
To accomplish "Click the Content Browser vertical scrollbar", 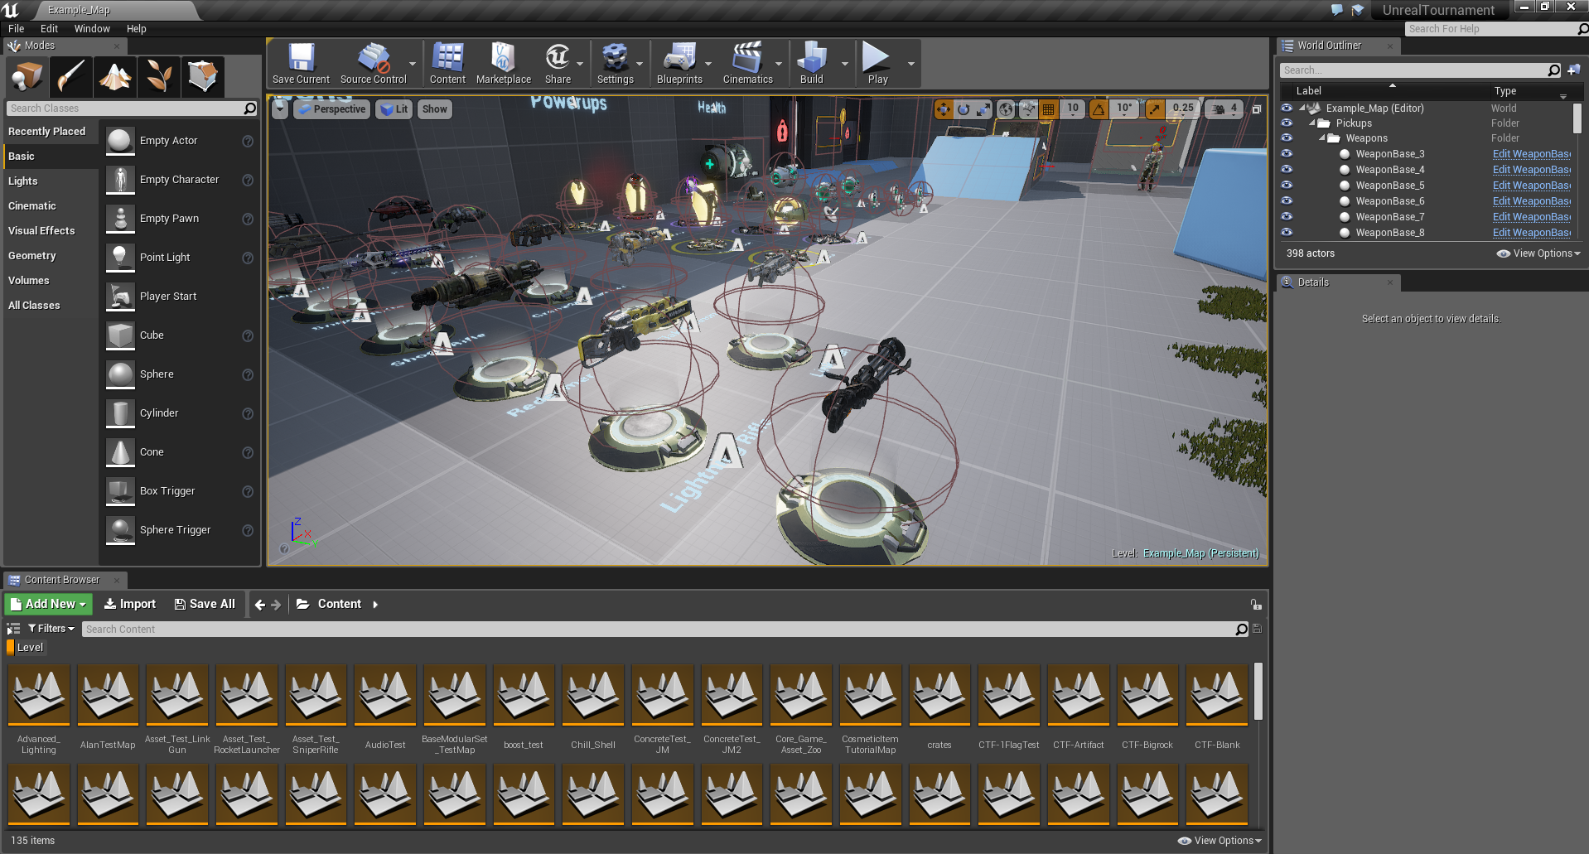I will pyautogui.click(x=1258, y=691).
